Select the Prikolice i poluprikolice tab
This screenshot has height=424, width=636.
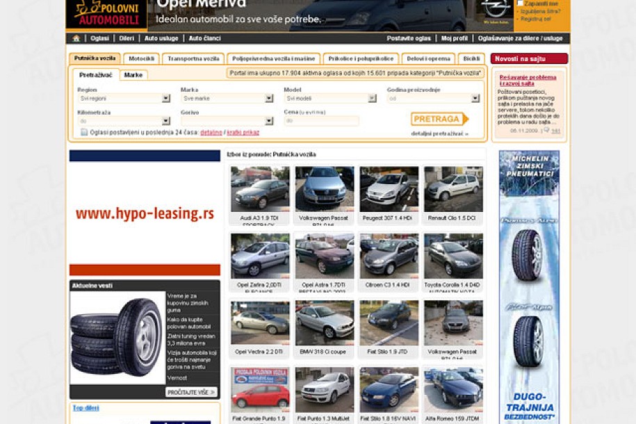point(361,59)
